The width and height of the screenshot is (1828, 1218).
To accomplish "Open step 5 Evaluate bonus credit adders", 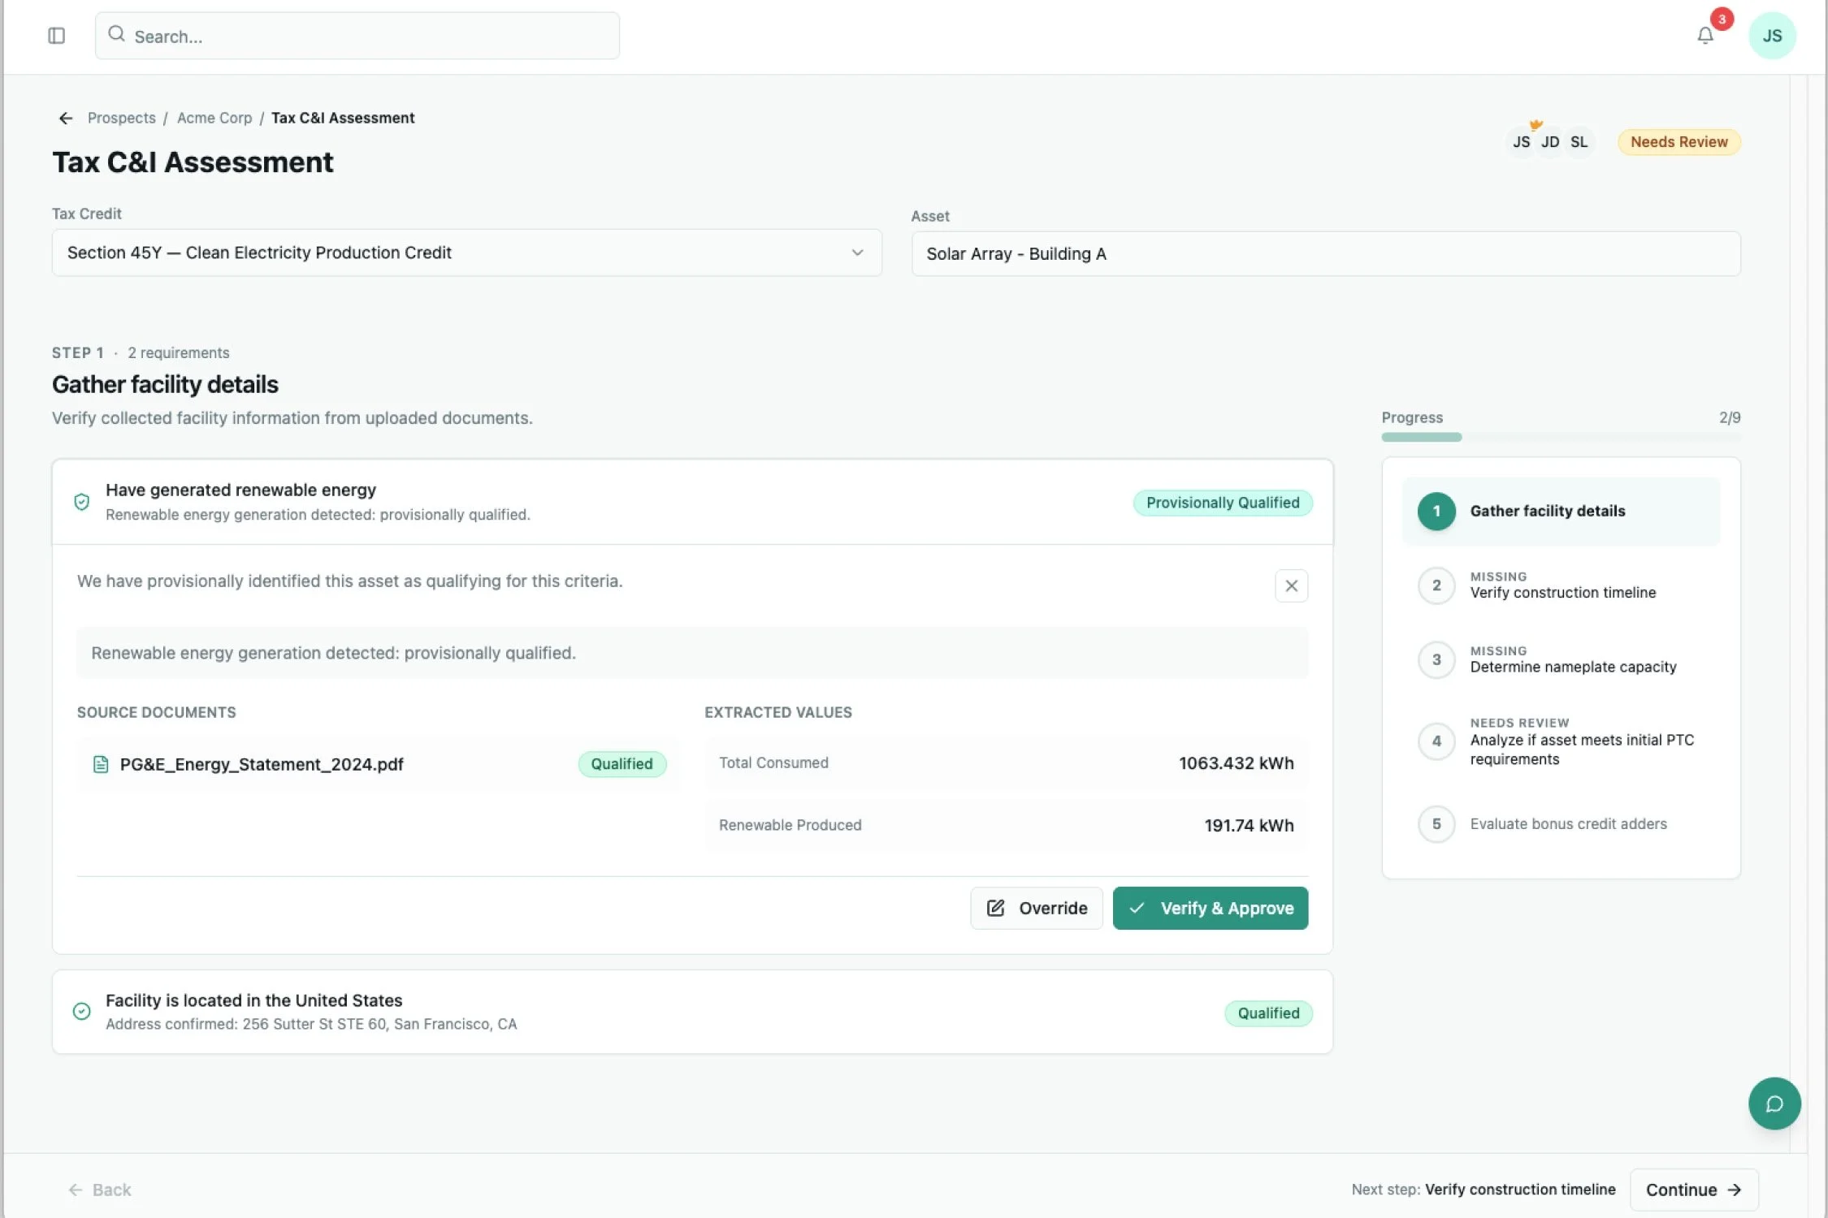I will coord(1567,824).
